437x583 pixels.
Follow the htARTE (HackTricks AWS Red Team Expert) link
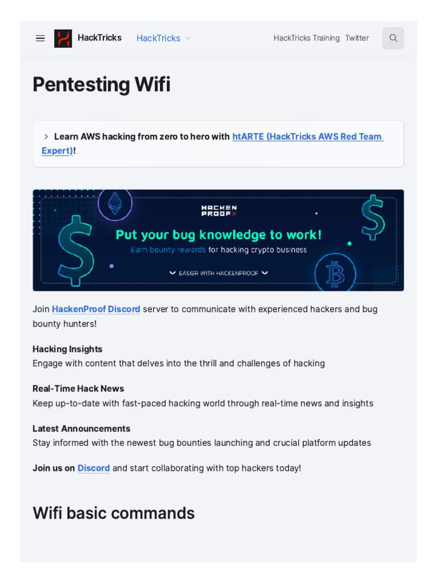(x=307, y=137)
